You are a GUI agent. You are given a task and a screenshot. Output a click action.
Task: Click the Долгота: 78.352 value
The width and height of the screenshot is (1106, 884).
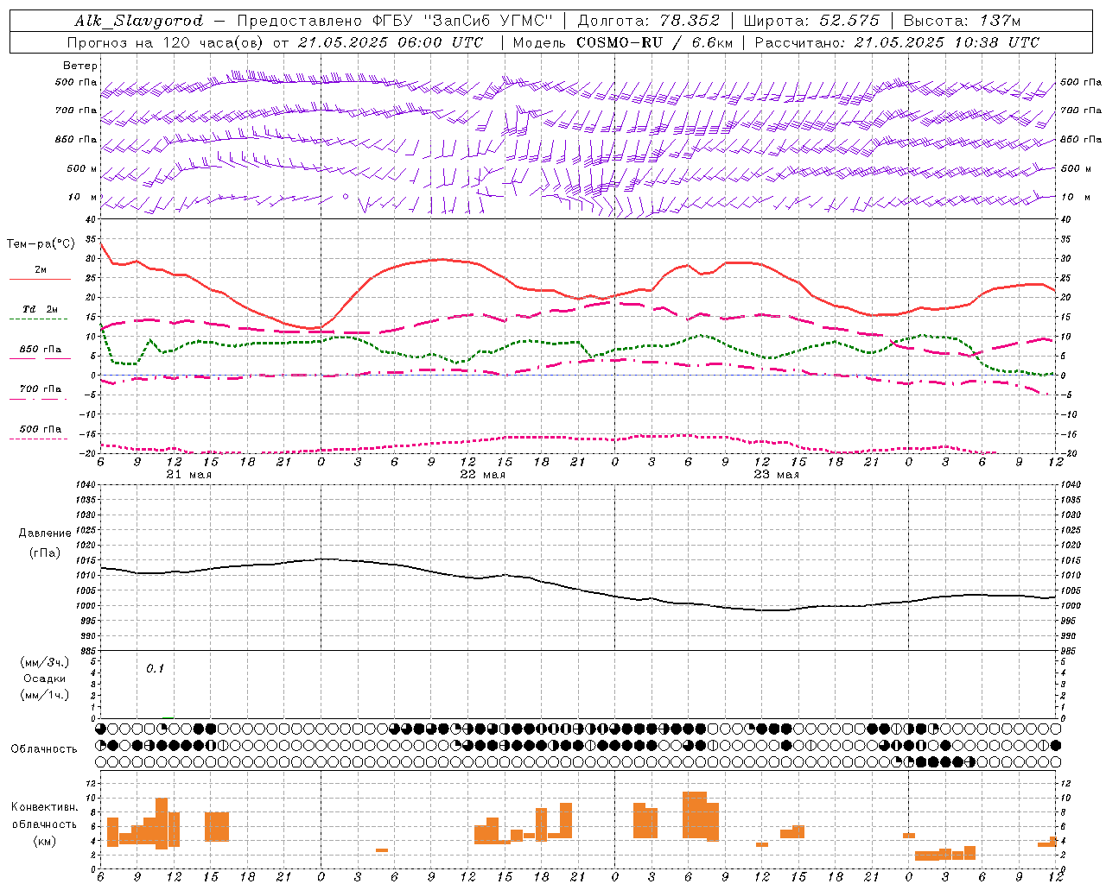(x=649, y=21)
